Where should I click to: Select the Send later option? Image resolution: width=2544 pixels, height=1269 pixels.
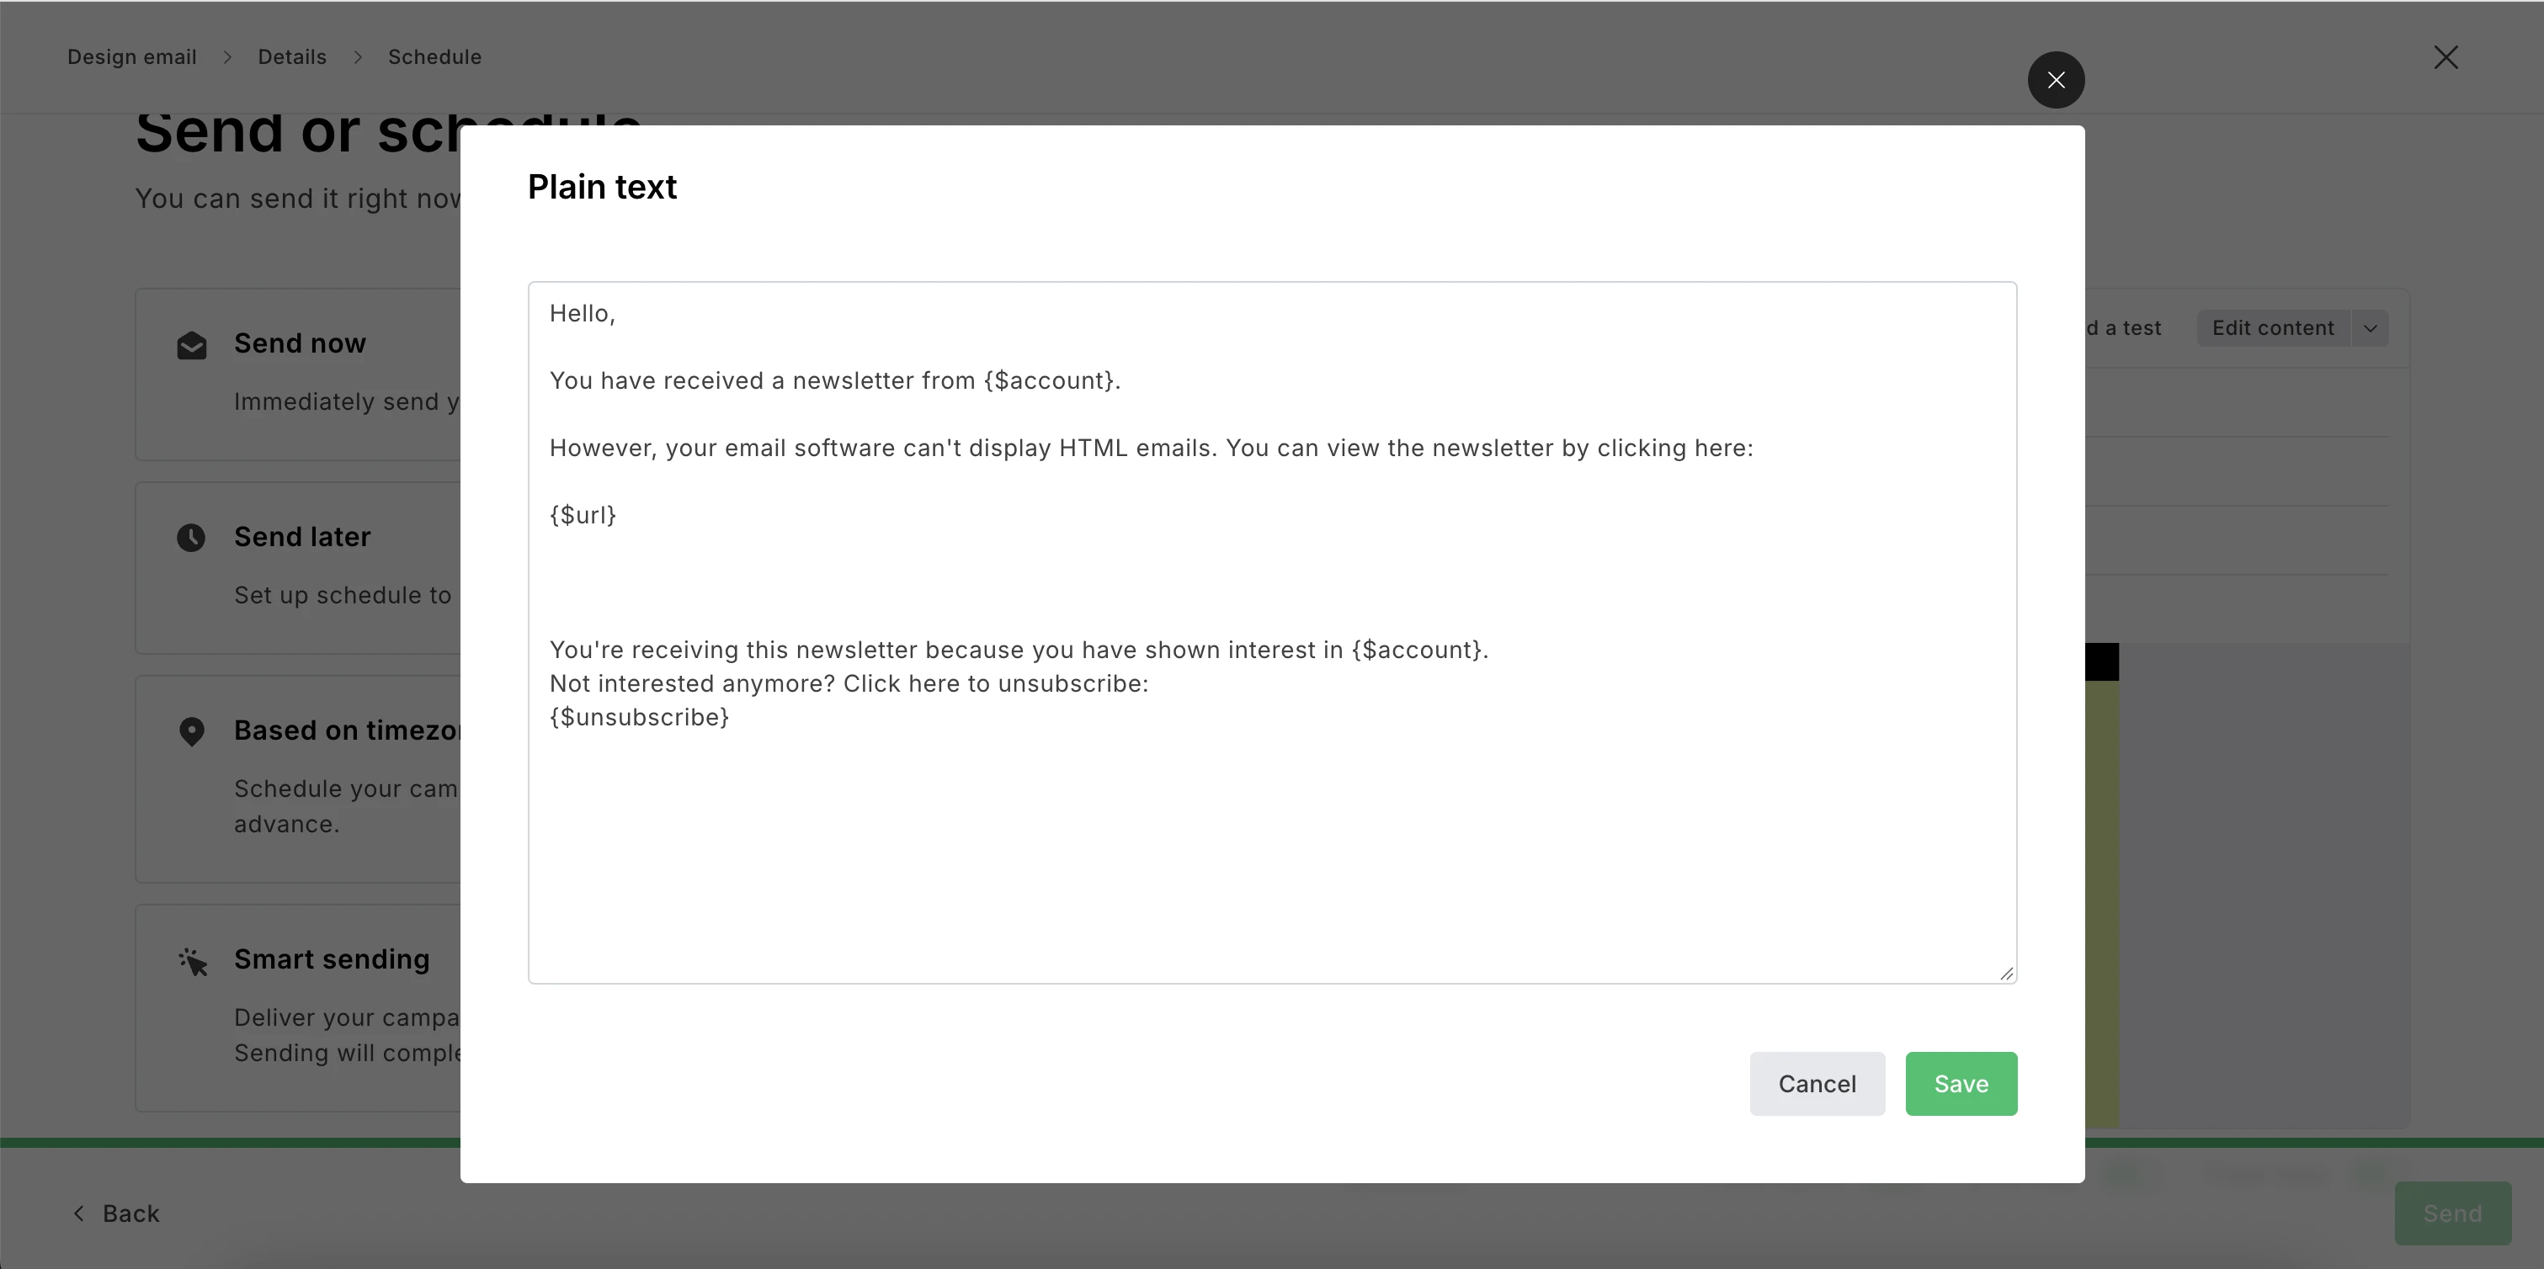(298, 568)
